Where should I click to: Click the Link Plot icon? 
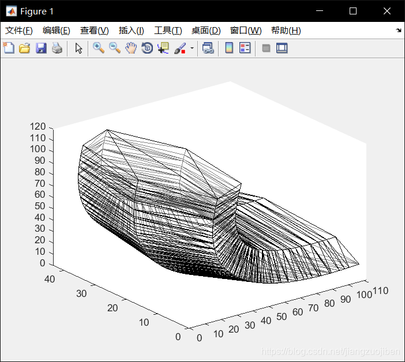coord(208,48)
